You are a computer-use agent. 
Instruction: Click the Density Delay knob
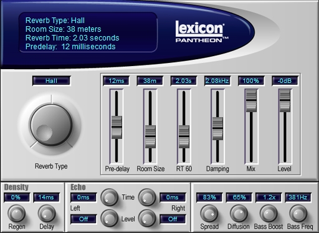47,214
